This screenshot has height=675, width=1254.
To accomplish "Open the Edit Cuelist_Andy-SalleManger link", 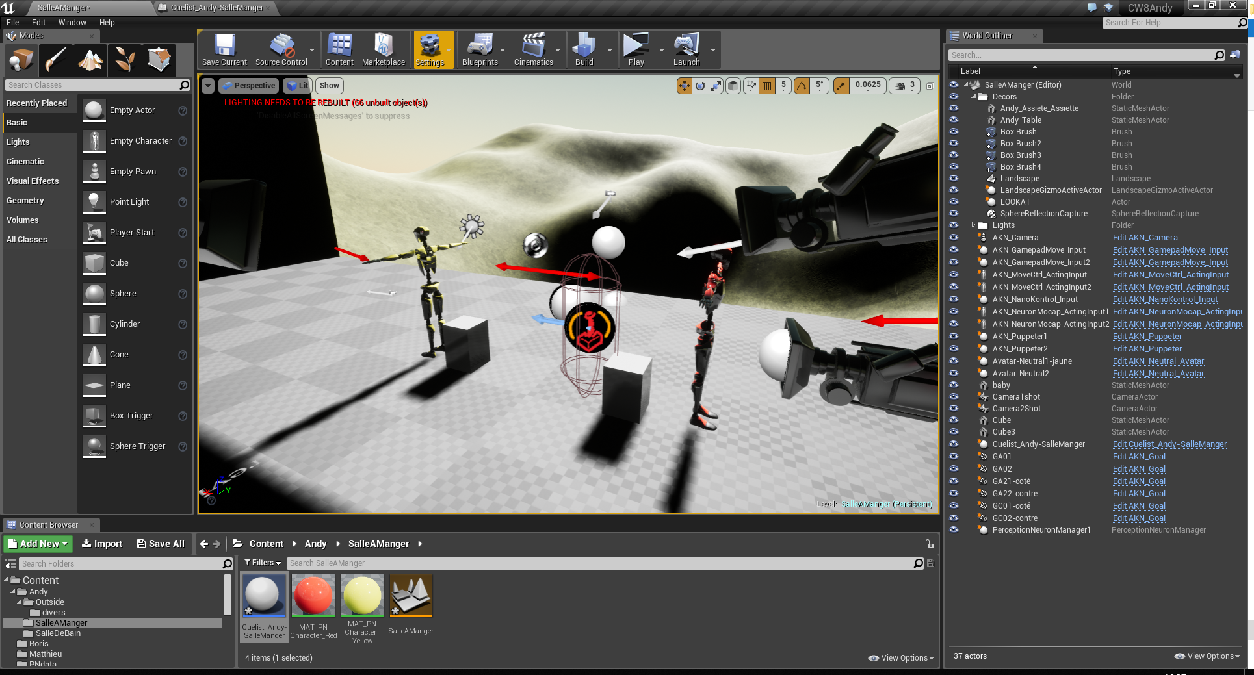I will click(x=1169, y=444).
